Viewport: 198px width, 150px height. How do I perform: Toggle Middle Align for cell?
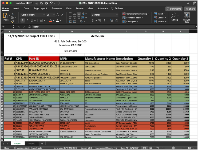74,14
